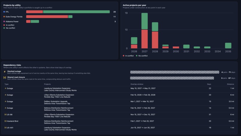
Task: Click the Alabama Power utility label
Action: coord(12,22)
